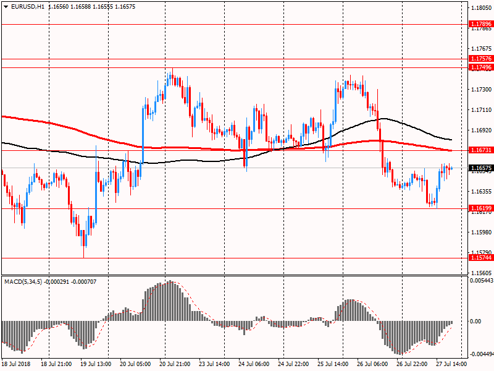Select the 1.17576 red price label
The height and width of the screenshot is (371, 494).
(481, 59)
